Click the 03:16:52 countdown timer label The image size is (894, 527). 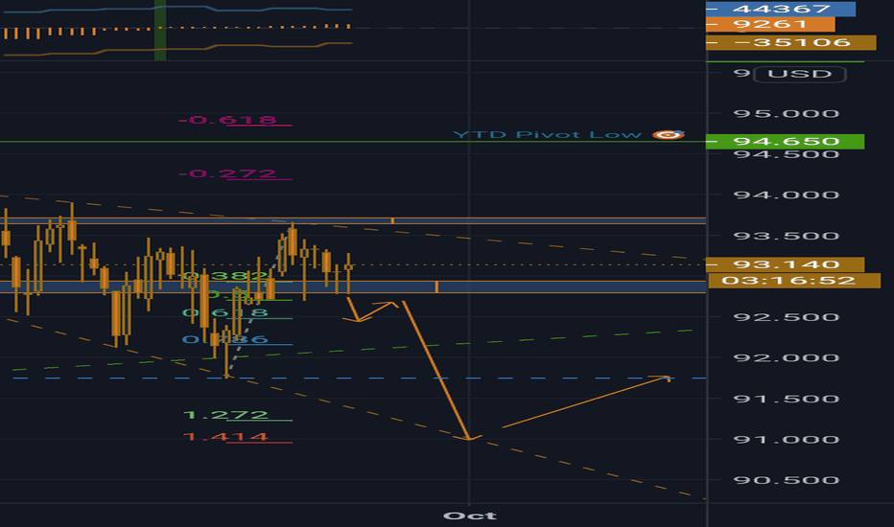click(x=794, y=281)
